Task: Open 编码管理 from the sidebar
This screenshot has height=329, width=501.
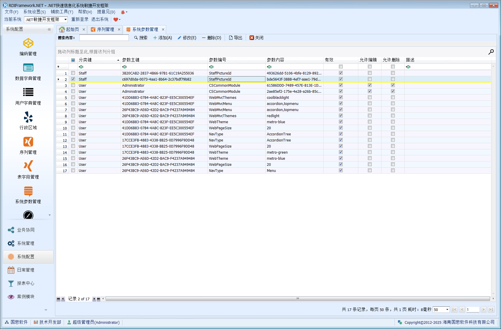Action: coord(28,43)
